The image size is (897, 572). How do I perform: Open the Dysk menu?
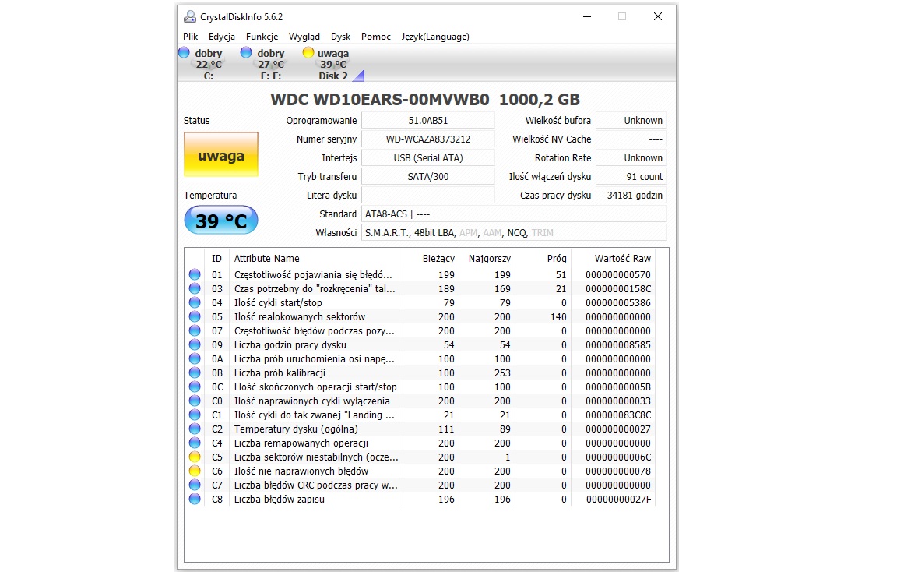[x=340, y=37]
